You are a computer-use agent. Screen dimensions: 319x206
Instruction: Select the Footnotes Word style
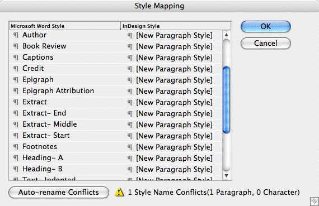click(x=40, y=146)
